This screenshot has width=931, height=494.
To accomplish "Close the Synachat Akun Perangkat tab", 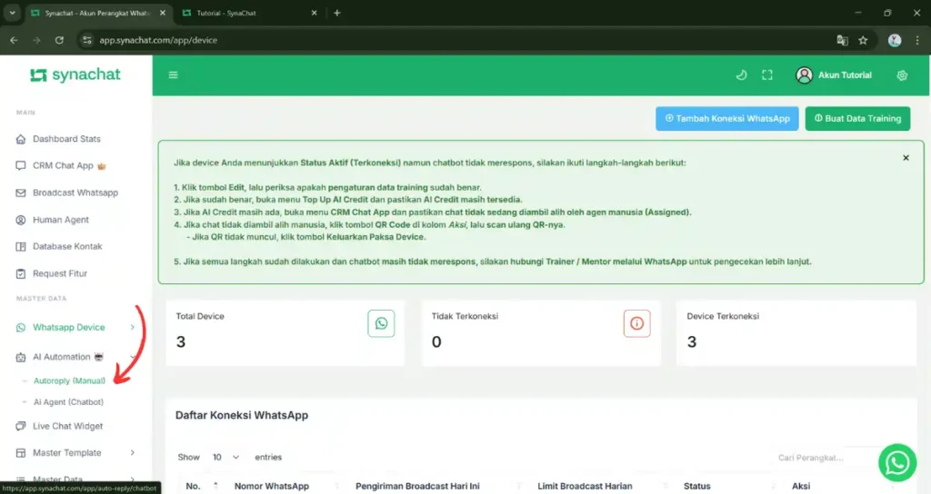I will 162,13.
